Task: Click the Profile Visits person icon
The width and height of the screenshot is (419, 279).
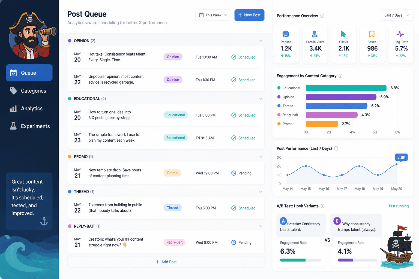Action: click(315, 34)
